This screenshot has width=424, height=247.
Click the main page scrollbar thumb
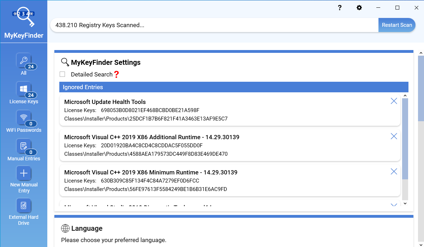click(421, 88)
